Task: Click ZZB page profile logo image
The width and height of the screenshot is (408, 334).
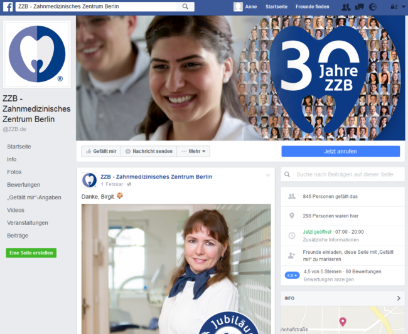Action: click(37, 55)
